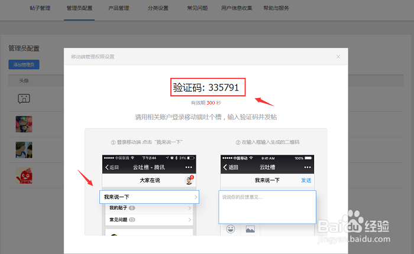The image size is (414, 254).
Task: Switch to 管理员配置 tab
Action: tap(79, 8)
